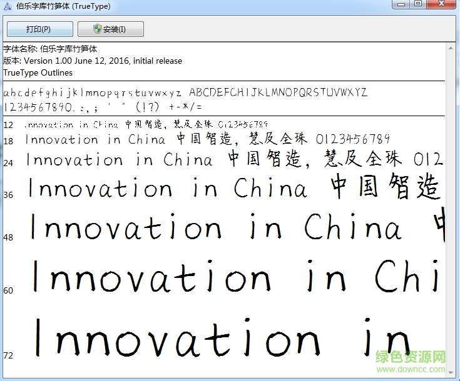Click the size 48 label
Viewport: 460px width, 381px height.
point(8,237)
